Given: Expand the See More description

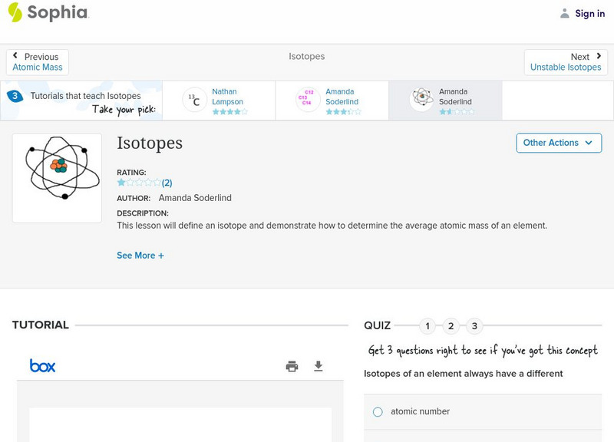Looking at the screenshot, I should click(140, 256).
